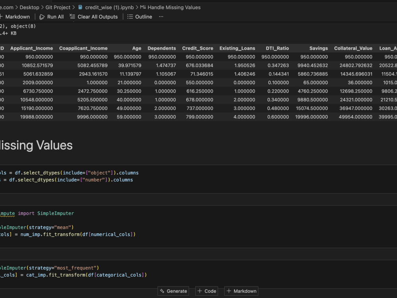The image size is (397, 298).
Task: Click the cat_imp.fit_transform code line
Action: click(x=73, y=275)
